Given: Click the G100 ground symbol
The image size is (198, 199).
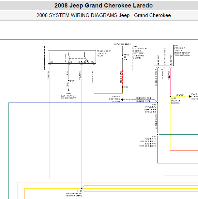Looking at the screenshot, I should (x=69, y=90).
